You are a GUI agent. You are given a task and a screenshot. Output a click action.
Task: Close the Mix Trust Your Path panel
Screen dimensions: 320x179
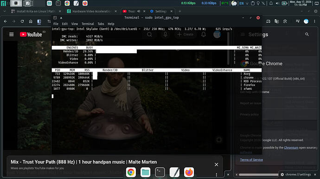(x=216, y=164)
